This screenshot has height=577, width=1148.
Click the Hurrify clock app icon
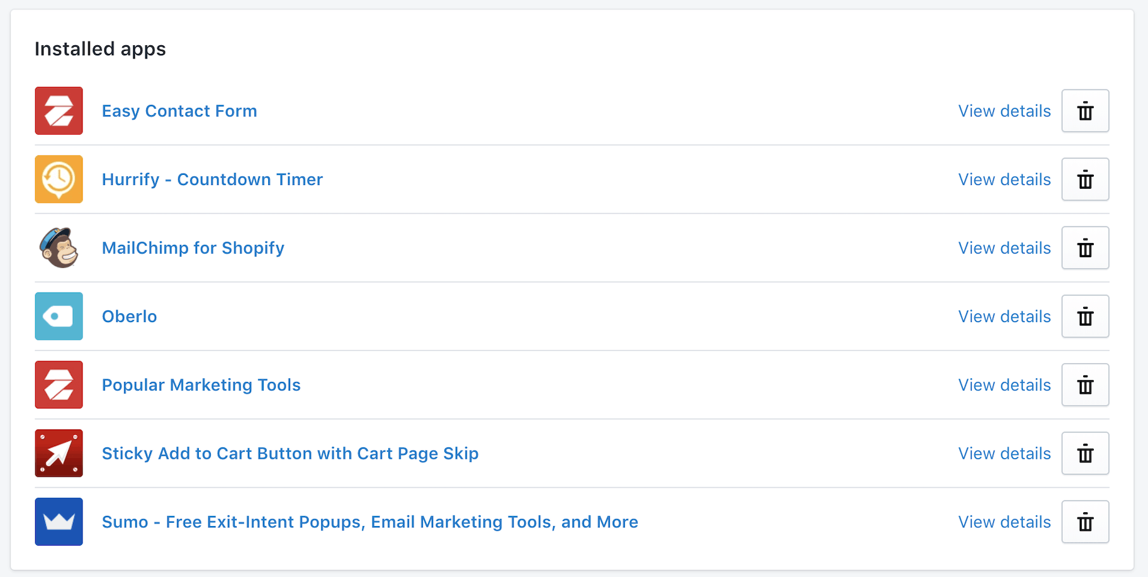pyautogui.click(x=59, y=179)
